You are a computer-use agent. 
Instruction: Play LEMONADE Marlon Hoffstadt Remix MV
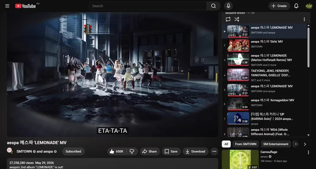[264, 60]
